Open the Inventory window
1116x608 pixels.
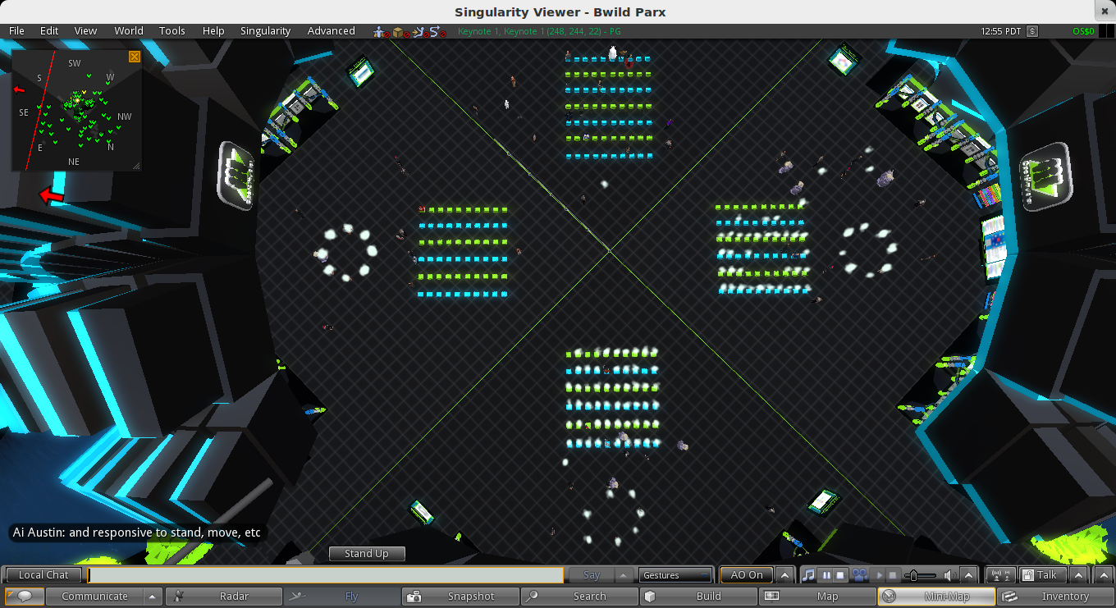(1055, 597)
